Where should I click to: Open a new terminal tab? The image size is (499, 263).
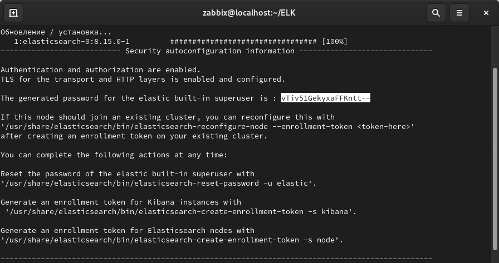pyautogui.click(x=13, y=13)
